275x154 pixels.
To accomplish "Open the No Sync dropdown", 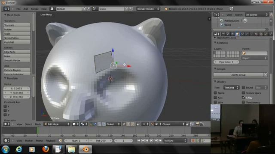I will click(x=175, y=141).
